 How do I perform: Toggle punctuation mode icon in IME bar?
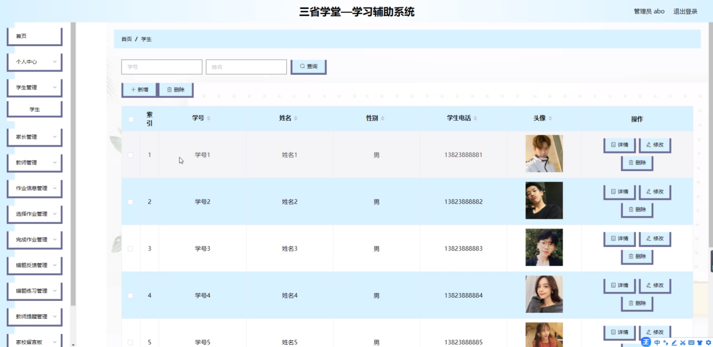pos(666,343)
